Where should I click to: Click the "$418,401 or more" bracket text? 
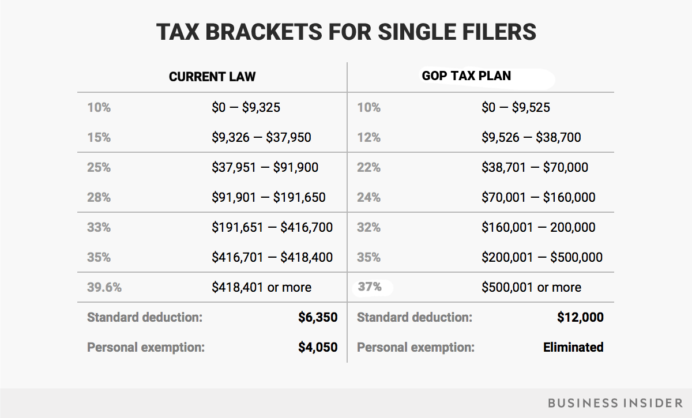261,287
